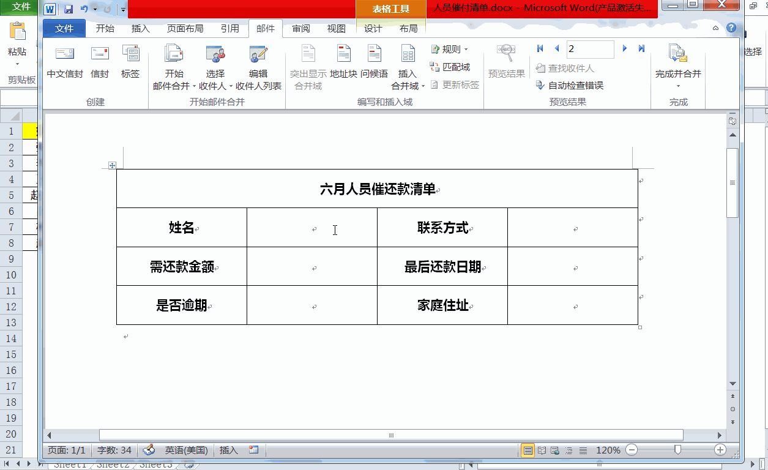Click the proofing check icon in status bar
Screen dimensions: 768x470
149,450
